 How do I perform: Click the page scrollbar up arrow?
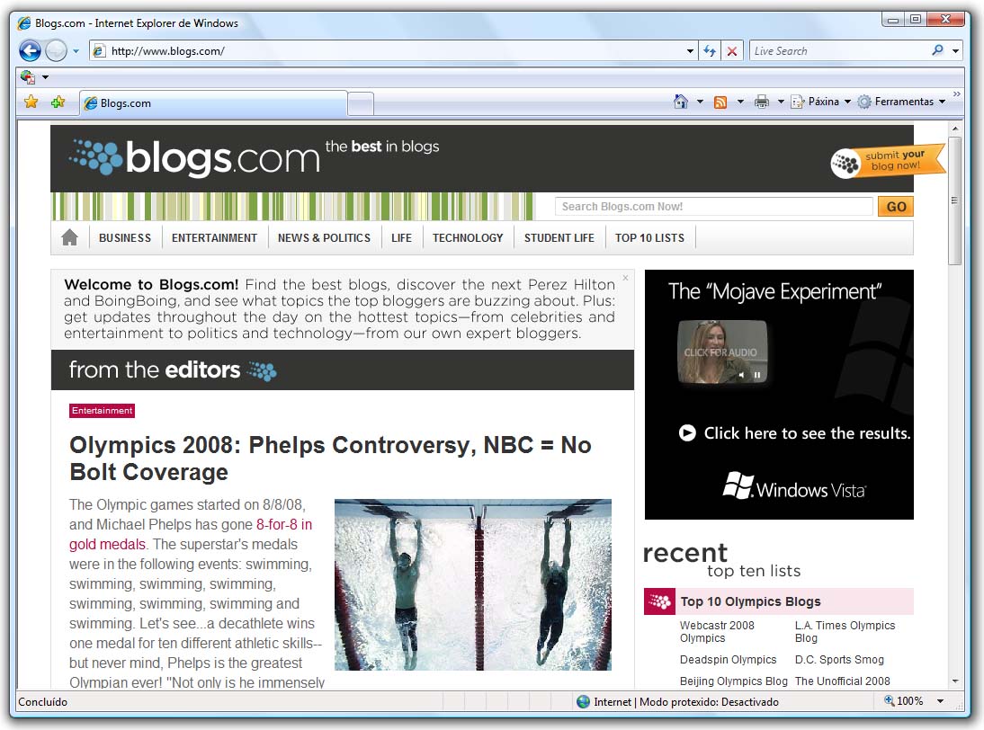pos(955,129)
